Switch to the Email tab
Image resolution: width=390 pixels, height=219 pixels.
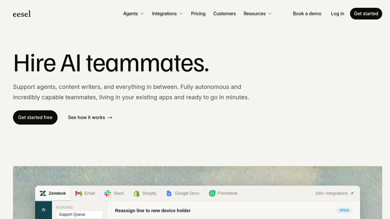(x=85, y=193)
